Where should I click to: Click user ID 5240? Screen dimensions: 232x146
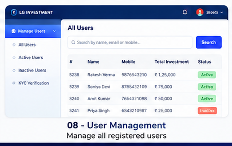point(74,98)
